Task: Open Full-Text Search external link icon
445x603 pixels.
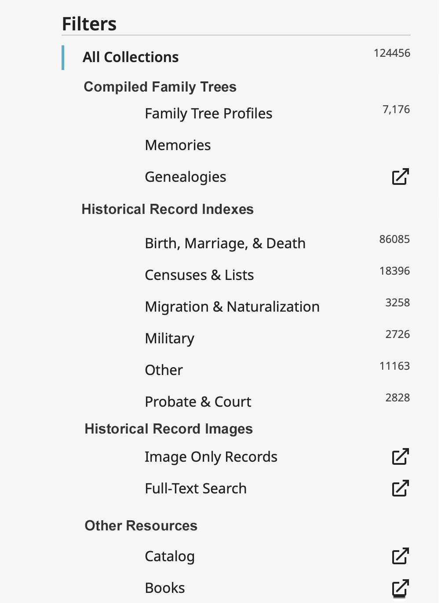Action: [x=400, y=488]
